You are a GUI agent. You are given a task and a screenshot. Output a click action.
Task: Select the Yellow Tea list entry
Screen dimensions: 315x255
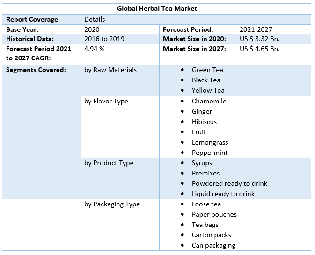(x=208, y=90)
